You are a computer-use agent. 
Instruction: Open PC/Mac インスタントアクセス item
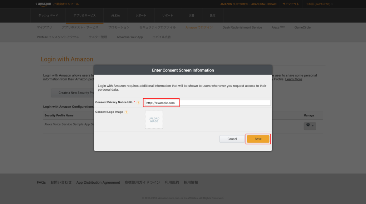(x=58, y=37)
